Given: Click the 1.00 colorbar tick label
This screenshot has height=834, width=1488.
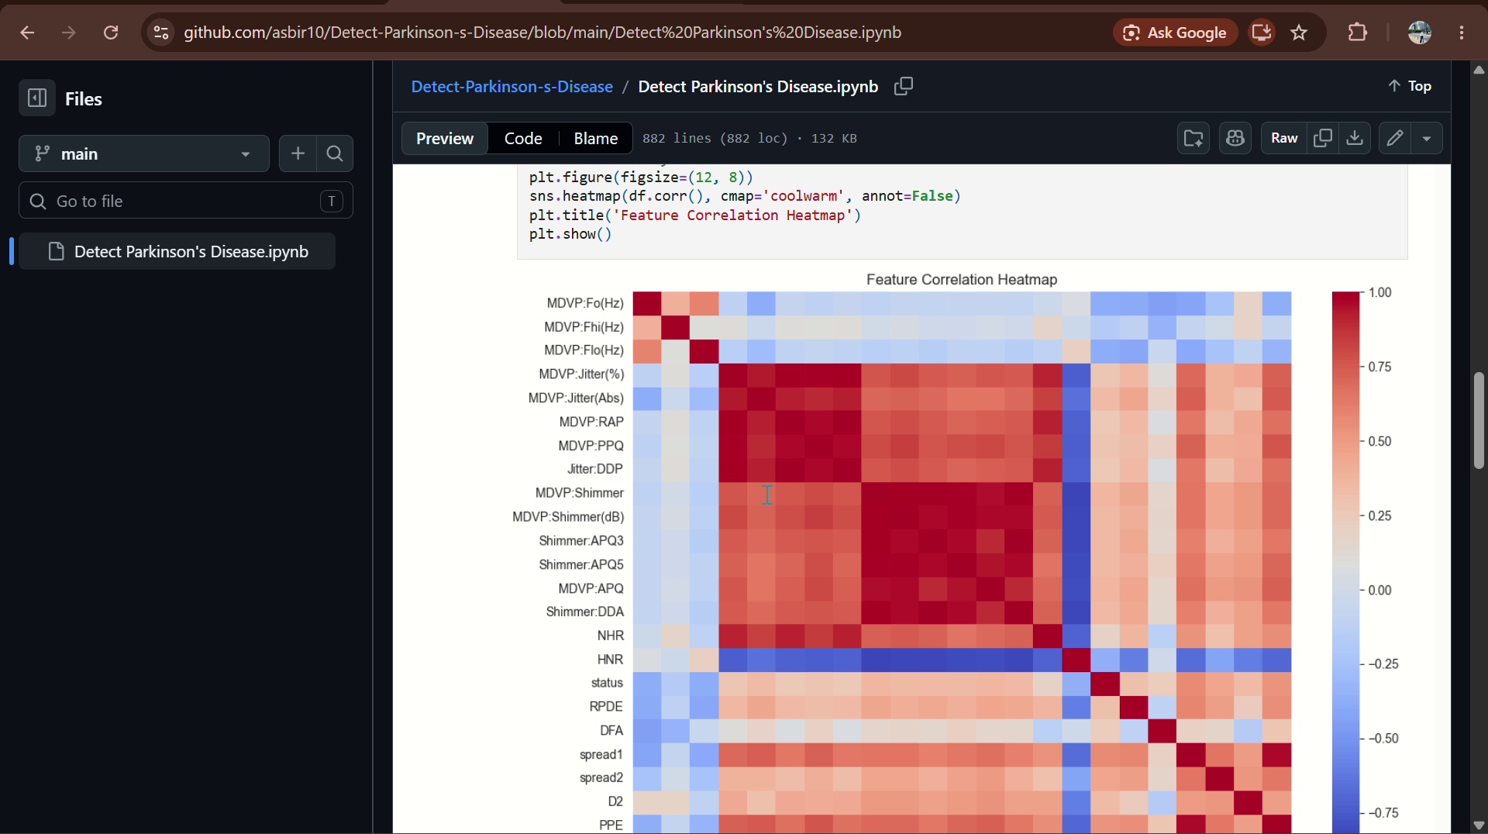Looking at the screenshot, I should (x=1380, y=292).
